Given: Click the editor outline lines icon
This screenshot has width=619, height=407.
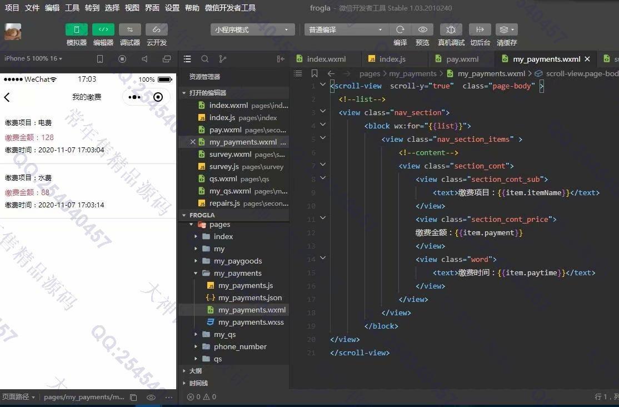Looking at the screenshot, I should pyautogui.click(x=298, y=73).
